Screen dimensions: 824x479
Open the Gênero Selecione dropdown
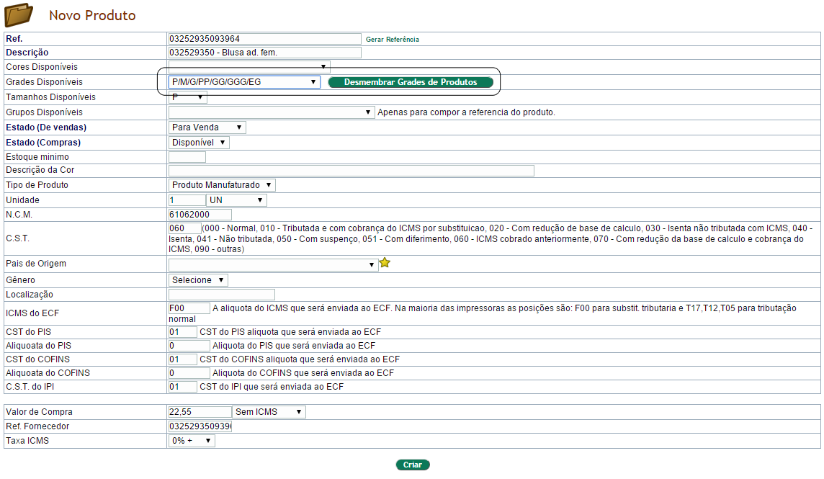(x=198, y=280)
